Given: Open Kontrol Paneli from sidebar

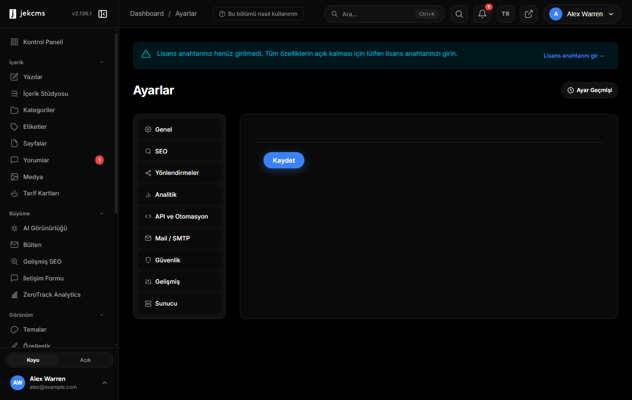Looking at the screenshot, I should click(x=57, y=42).
